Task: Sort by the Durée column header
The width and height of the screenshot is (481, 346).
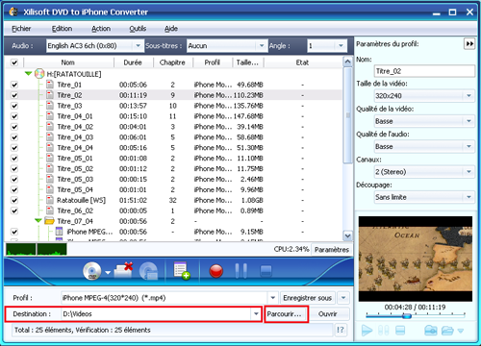Action: 133,62
